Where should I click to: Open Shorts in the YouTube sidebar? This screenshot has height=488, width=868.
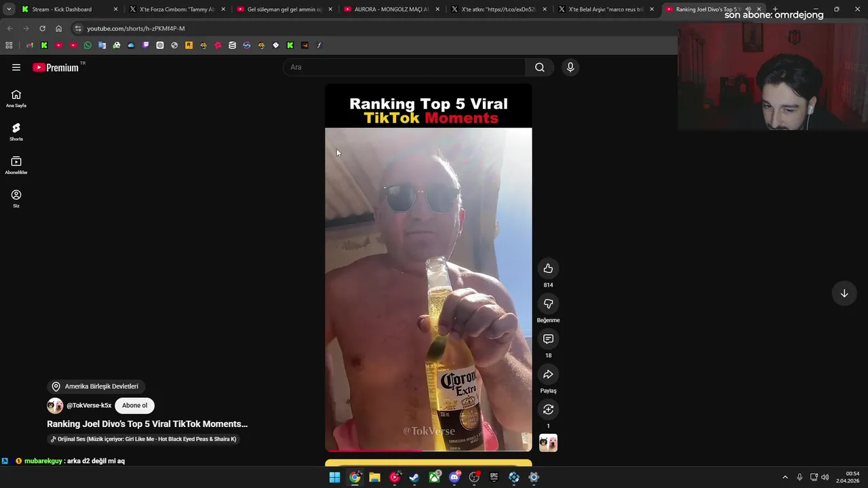(x=16, y=132)
